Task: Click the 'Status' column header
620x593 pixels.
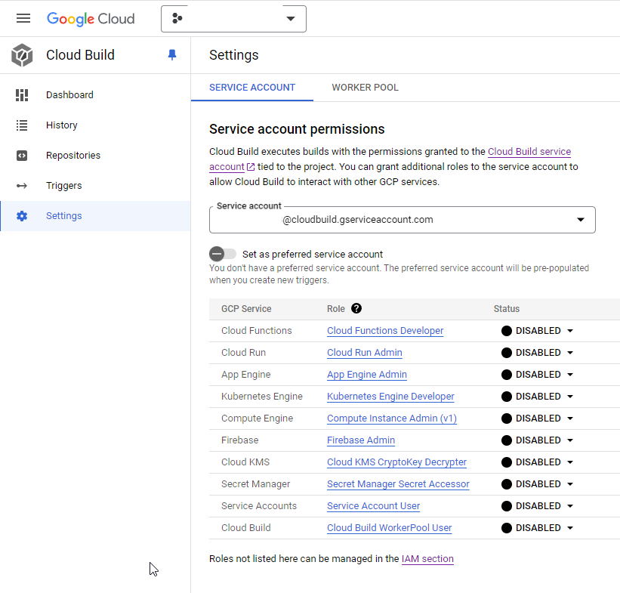Action: (507, 309)
